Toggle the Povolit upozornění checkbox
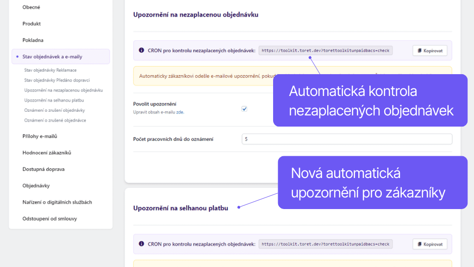This screenshot has height=267, width=474. pos(244,109)
